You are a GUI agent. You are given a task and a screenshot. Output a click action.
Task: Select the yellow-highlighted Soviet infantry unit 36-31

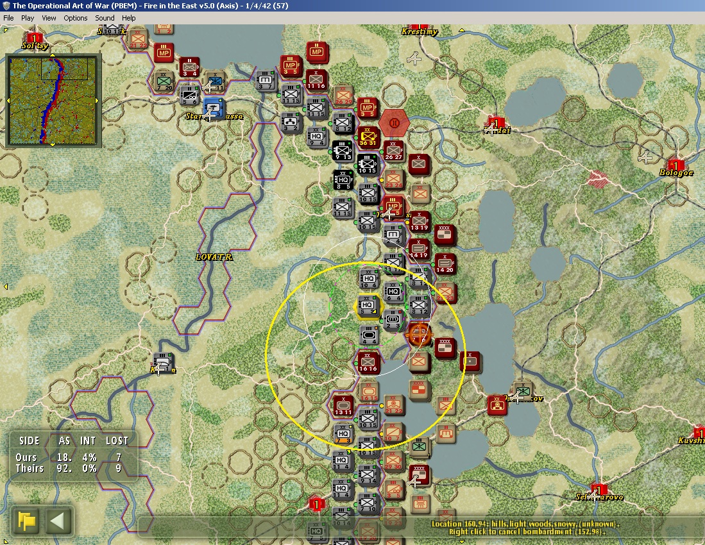(368, 137)
